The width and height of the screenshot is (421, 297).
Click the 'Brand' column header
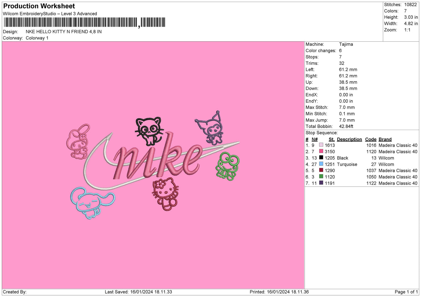385,139
